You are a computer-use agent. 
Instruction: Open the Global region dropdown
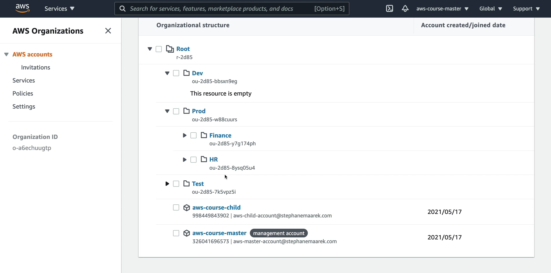pyautogui.click(x=490, y=9)
